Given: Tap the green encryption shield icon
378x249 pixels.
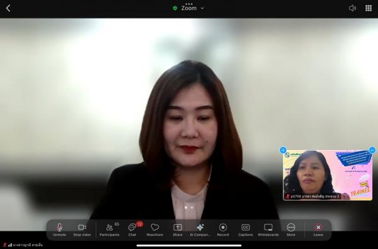Looking at the screenshot, I should (175, 8).
